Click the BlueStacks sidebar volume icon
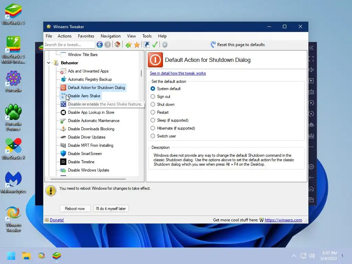This screenshot has width=352, height=264. coord(311,70)
